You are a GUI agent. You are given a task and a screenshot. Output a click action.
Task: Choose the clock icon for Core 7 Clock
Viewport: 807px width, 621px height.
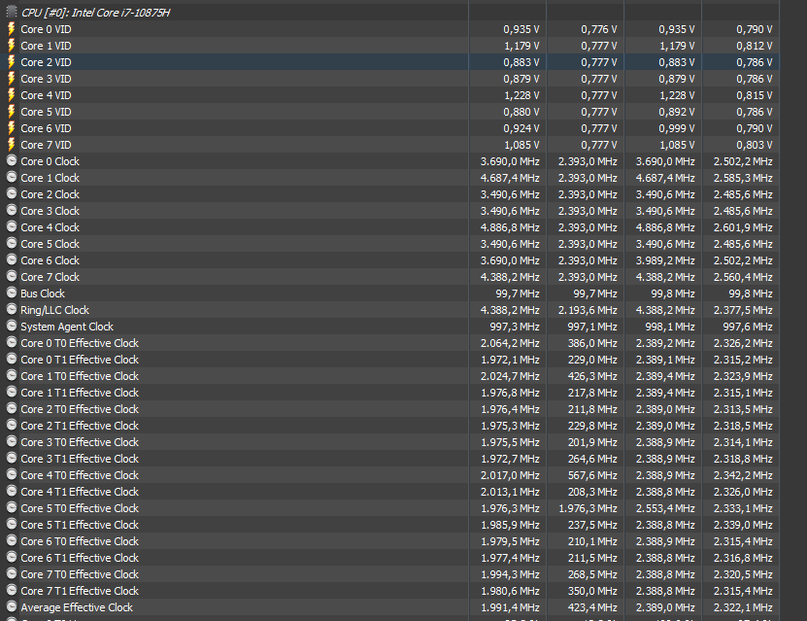12,276
